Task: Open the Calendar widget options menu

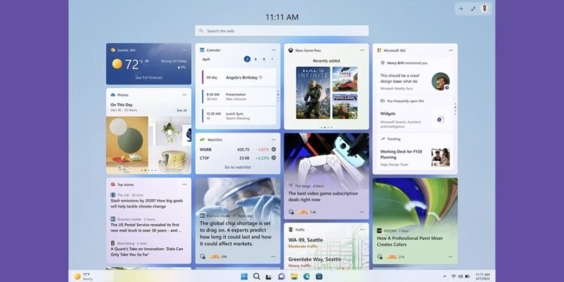Action: 274,50
